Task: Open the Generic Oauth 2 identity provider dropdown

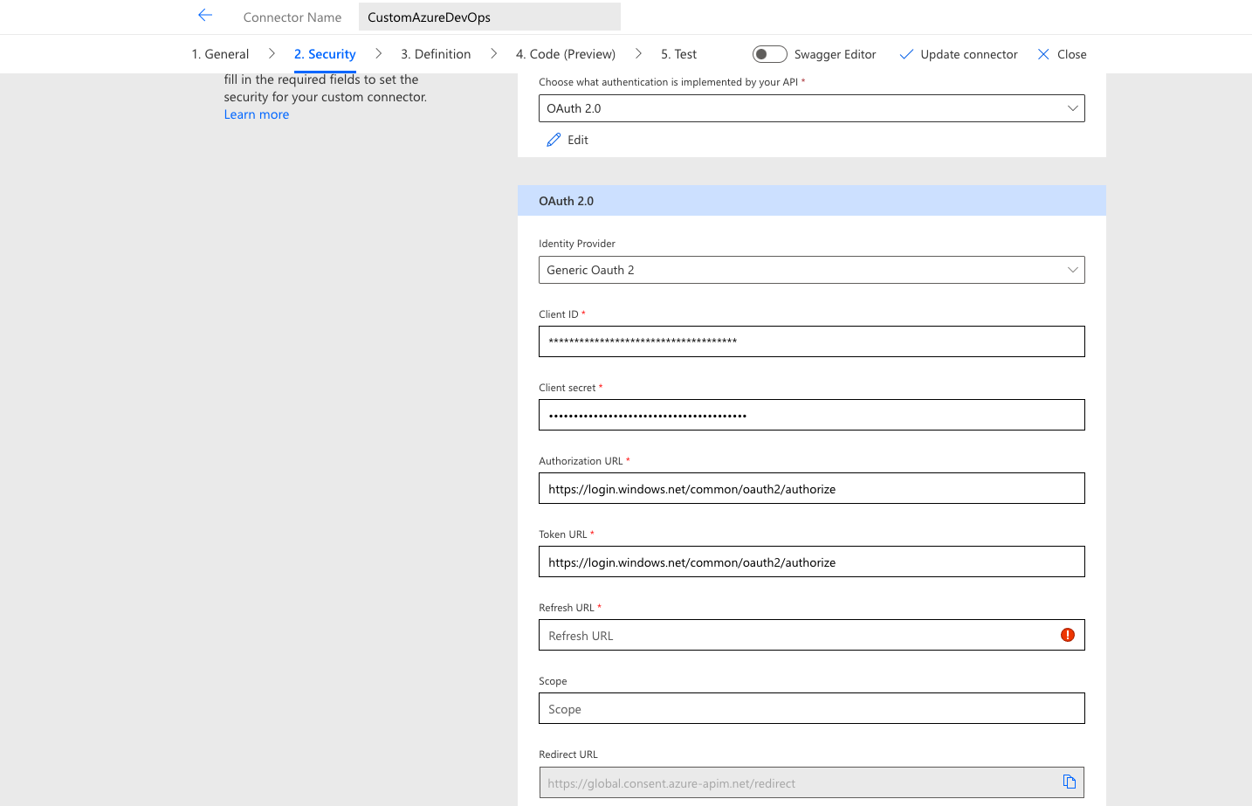Action: [812, 269]
